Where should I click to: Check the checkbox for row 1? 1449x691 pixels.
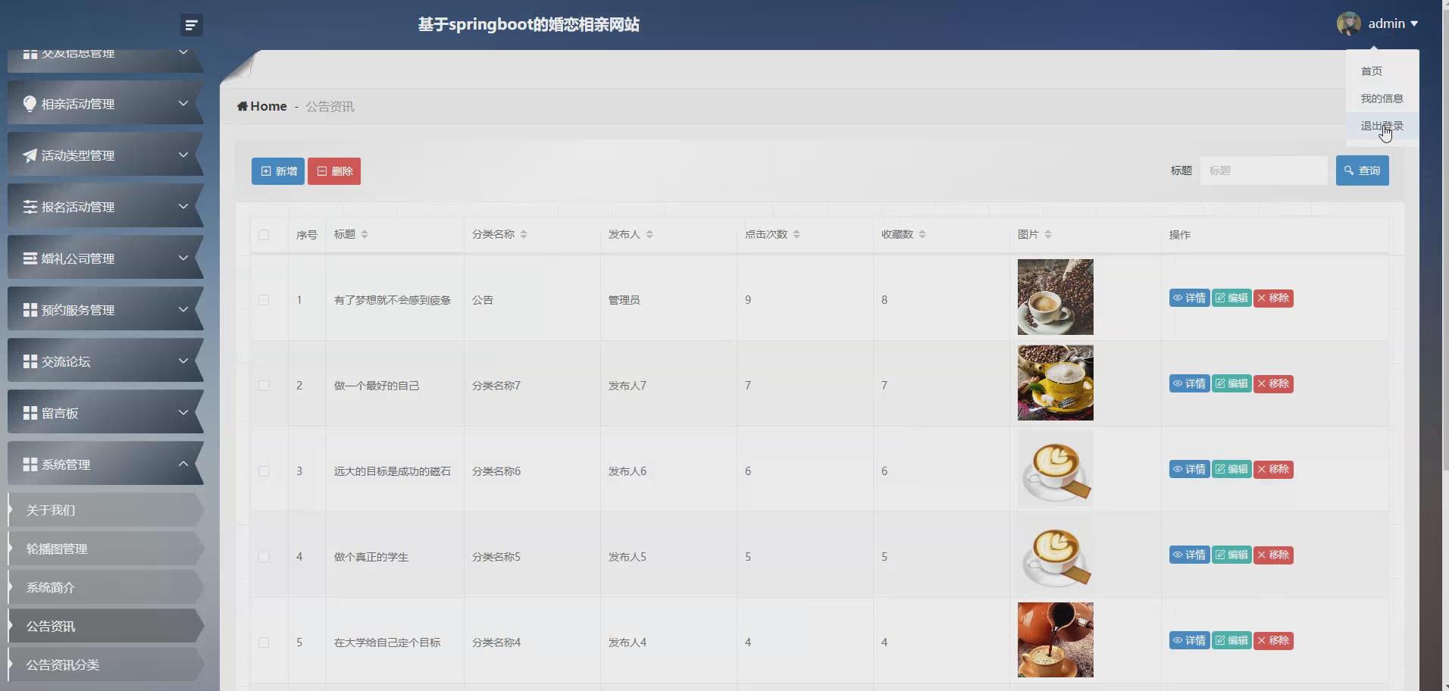(263, 300)
